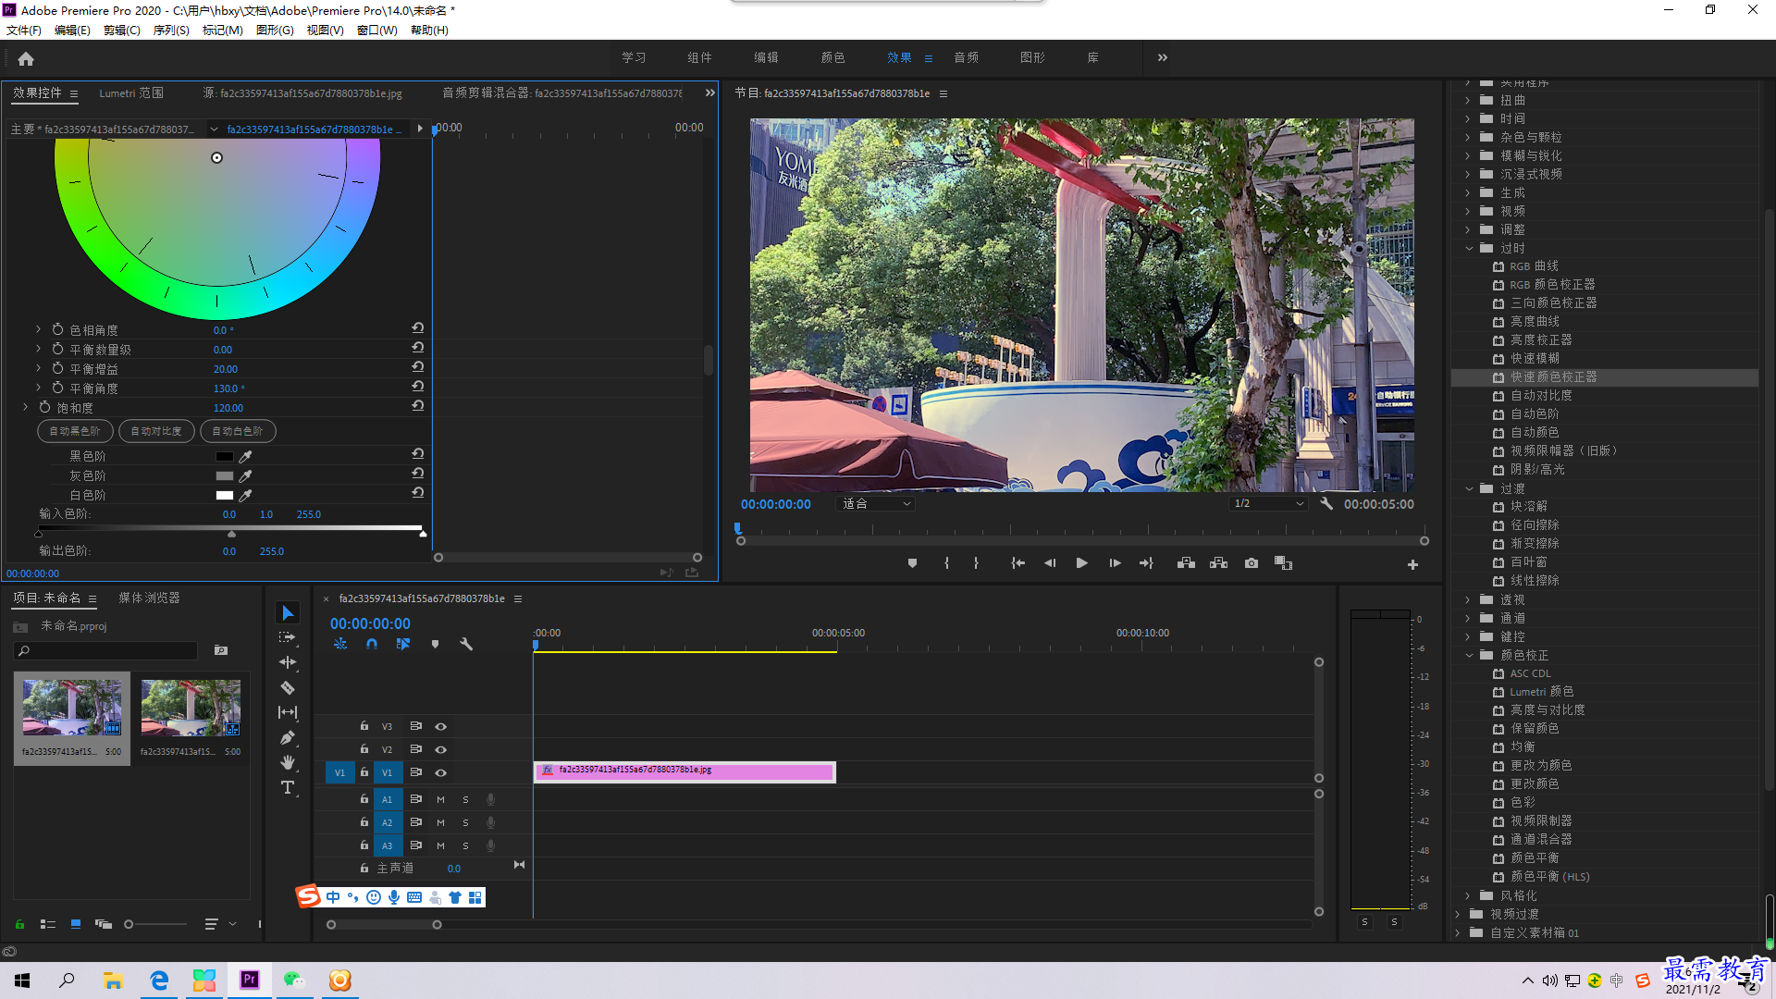Image resolution: width=1776 pixels, height=999 pixels.
Task: Click the gray level color swatch
Action: (x=225, y=476)
